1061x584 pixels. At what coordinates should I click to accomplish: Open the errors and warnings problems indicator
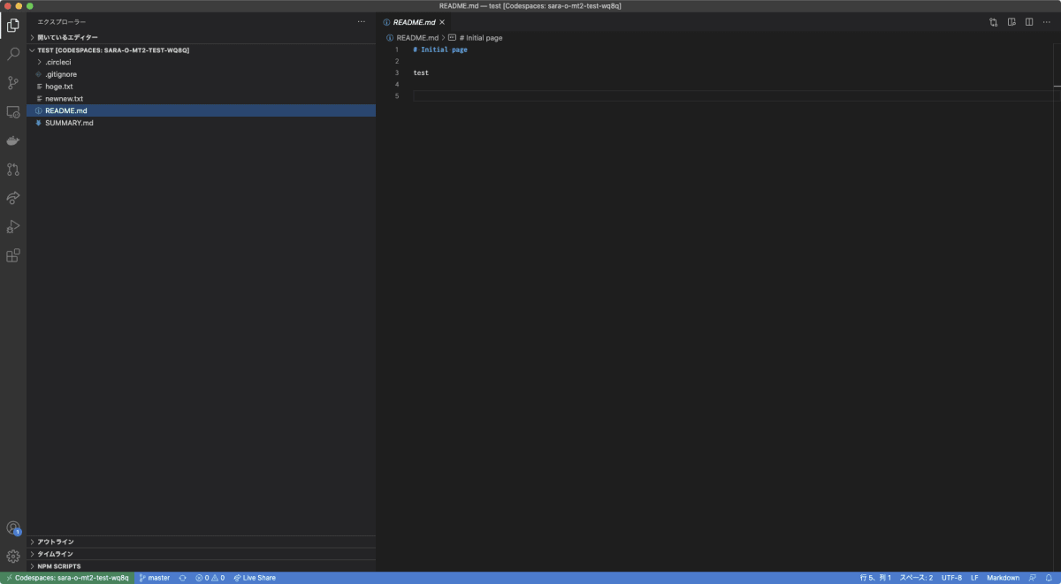(210, 578)
